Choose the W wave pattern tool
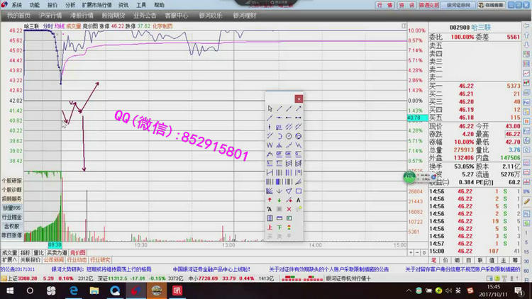 coord(270,145)
